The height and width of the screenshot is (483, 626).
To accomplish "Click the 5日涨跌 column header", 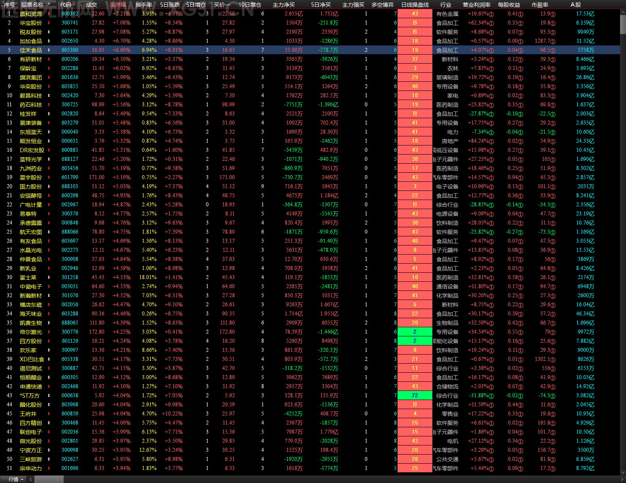I will click(170, 5).
